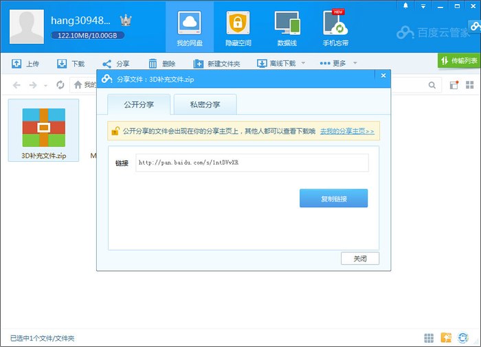This screenshot has width=481, height=347.
Task: Open 隐藏空间 locked space
Action: click(238, 27)
